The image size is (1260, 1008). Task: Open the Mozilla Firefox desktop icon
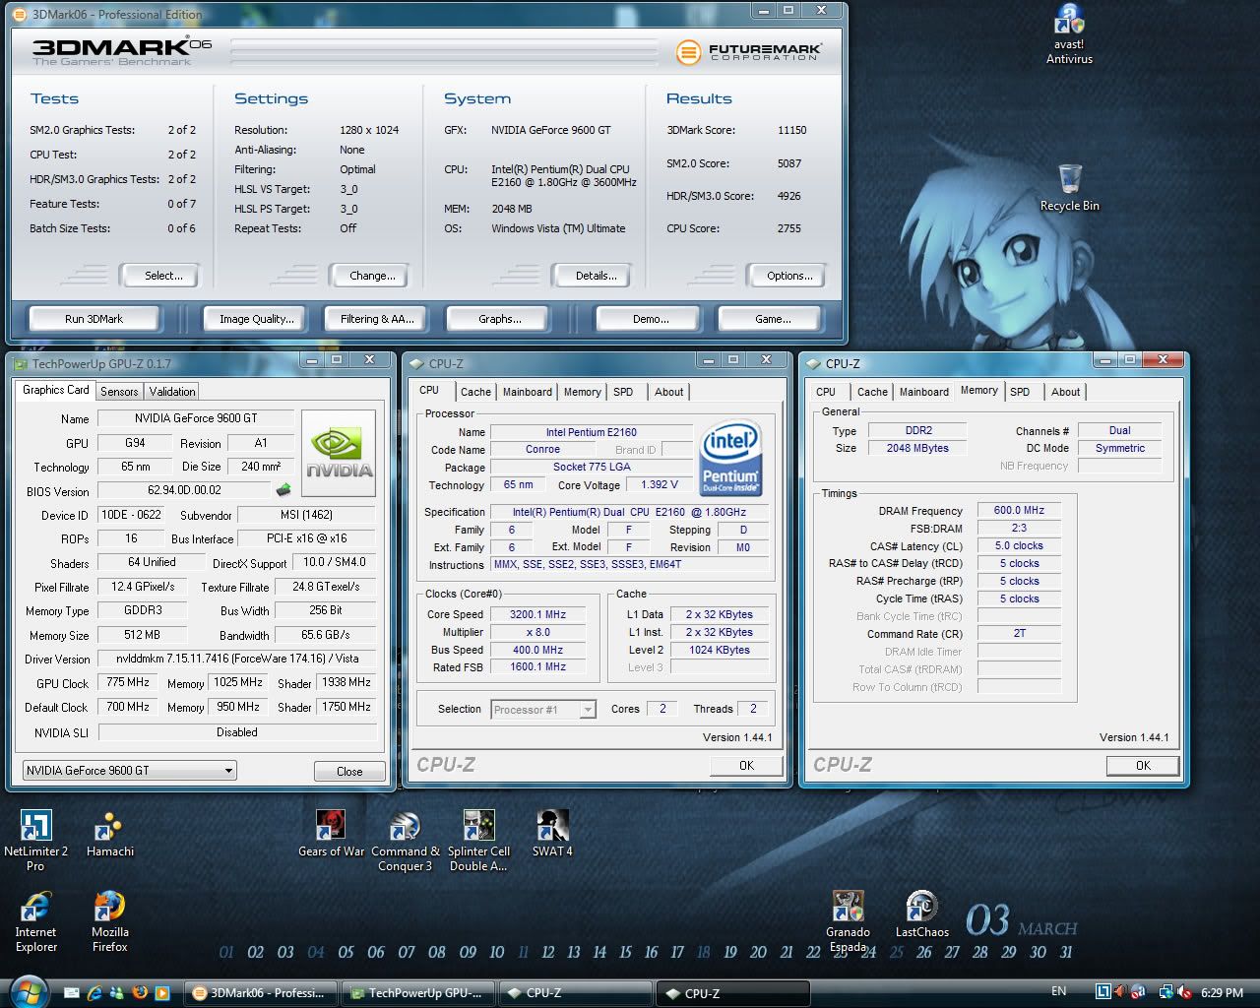tap(109, 907)
